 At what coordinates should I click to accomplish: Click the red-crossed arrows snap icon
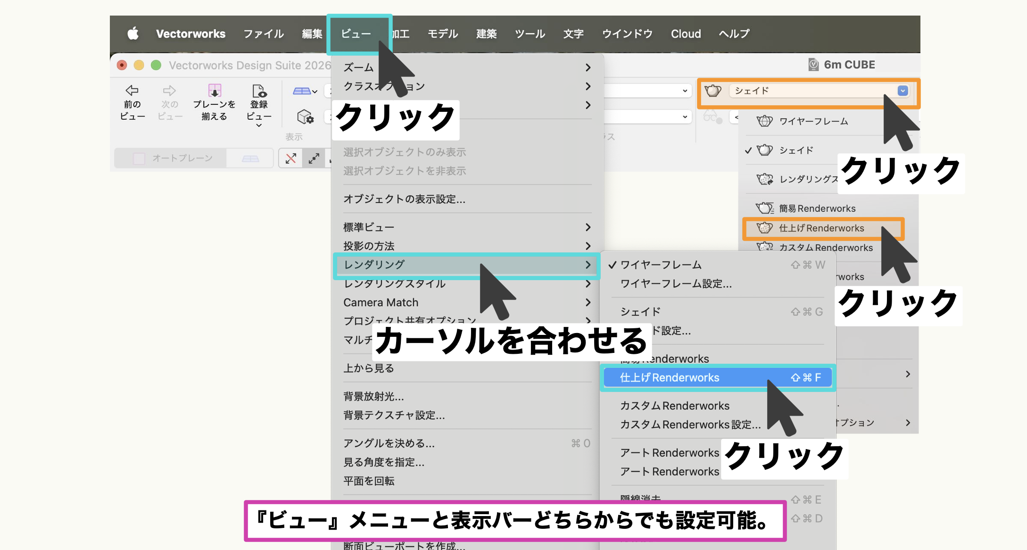tap(291, 158)
